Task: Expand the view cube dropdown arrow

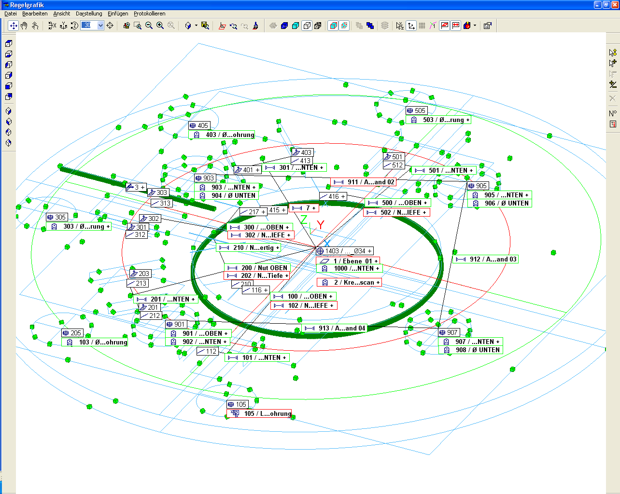Action: tap(196, 26)
